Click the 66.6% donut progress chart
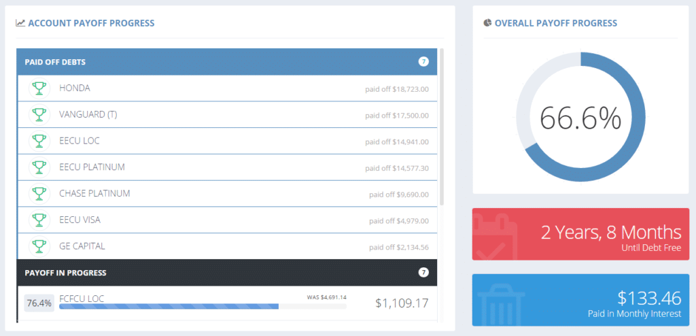 coord(580,118)
